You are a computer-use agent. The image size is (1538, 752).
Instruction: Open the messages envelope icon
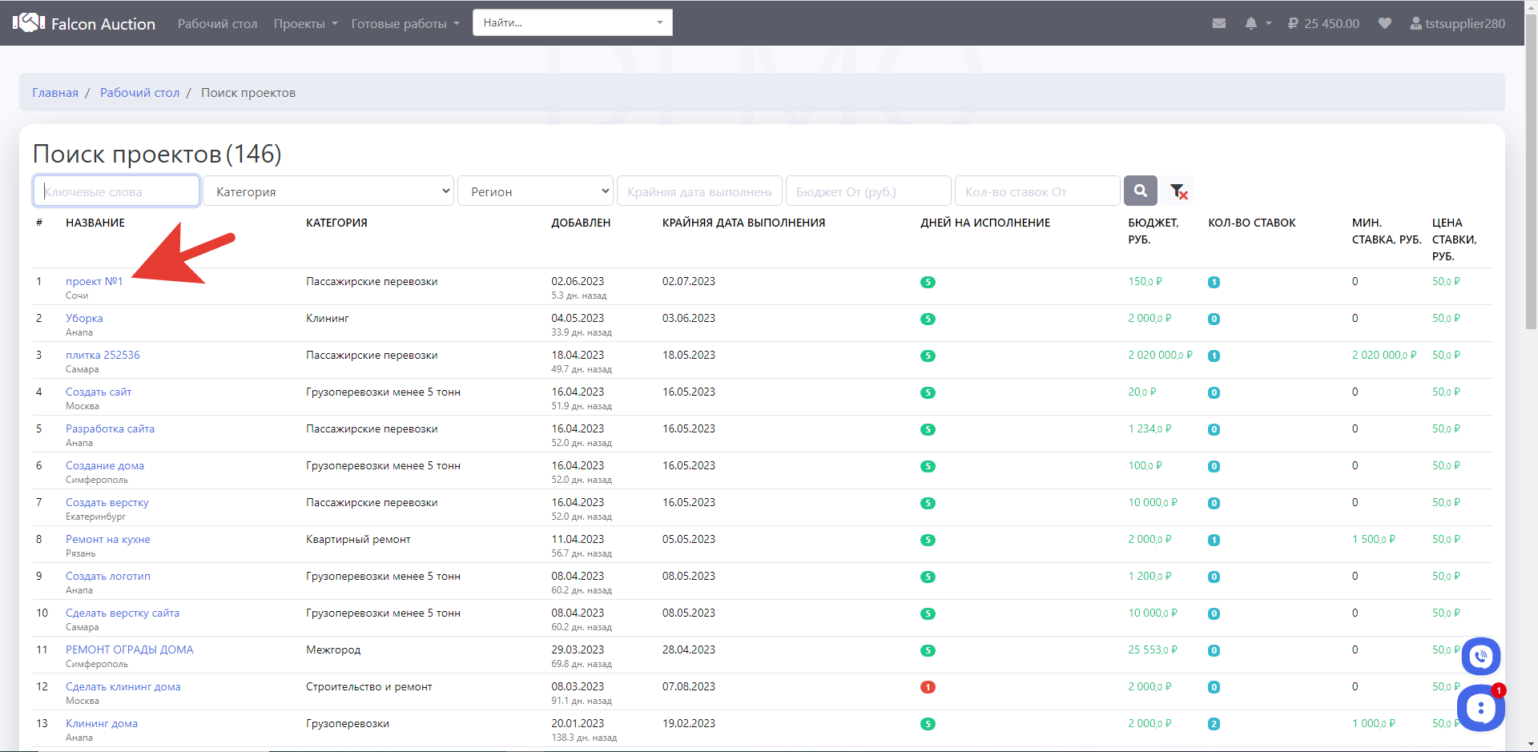point(1218,23)
